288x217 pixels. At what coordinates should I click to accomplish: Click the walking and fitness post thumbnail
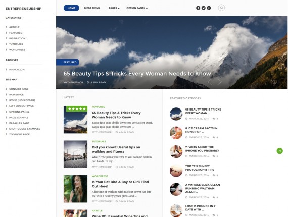[75, 154]
